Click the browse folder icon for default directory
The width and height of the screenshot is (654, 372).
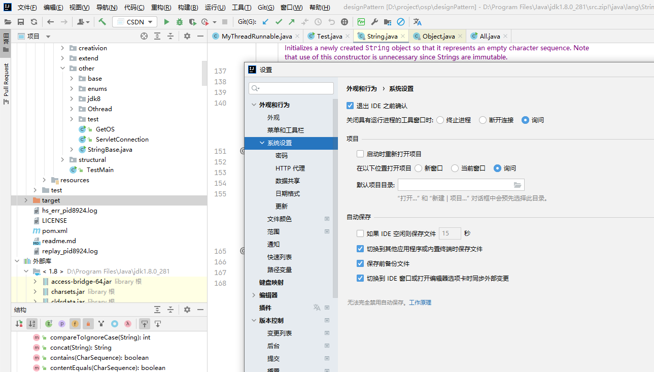pyautogui.click(x=518, y=185)
